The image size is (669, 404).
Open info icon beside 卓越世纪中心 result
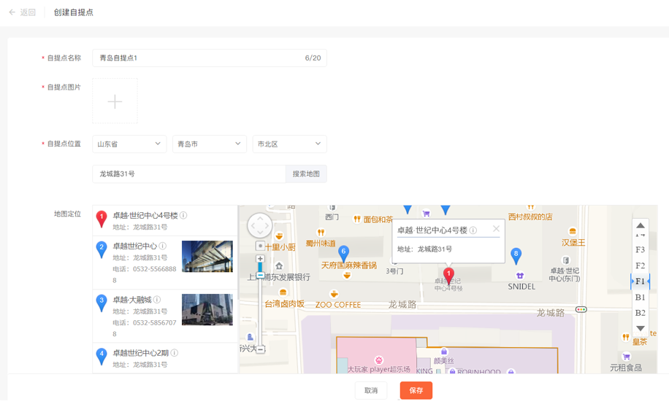coord(163,246)
